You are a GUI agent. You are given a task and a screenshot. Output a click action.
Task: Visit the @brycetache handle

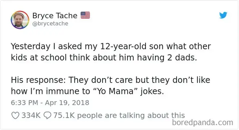tap(50, 23)
